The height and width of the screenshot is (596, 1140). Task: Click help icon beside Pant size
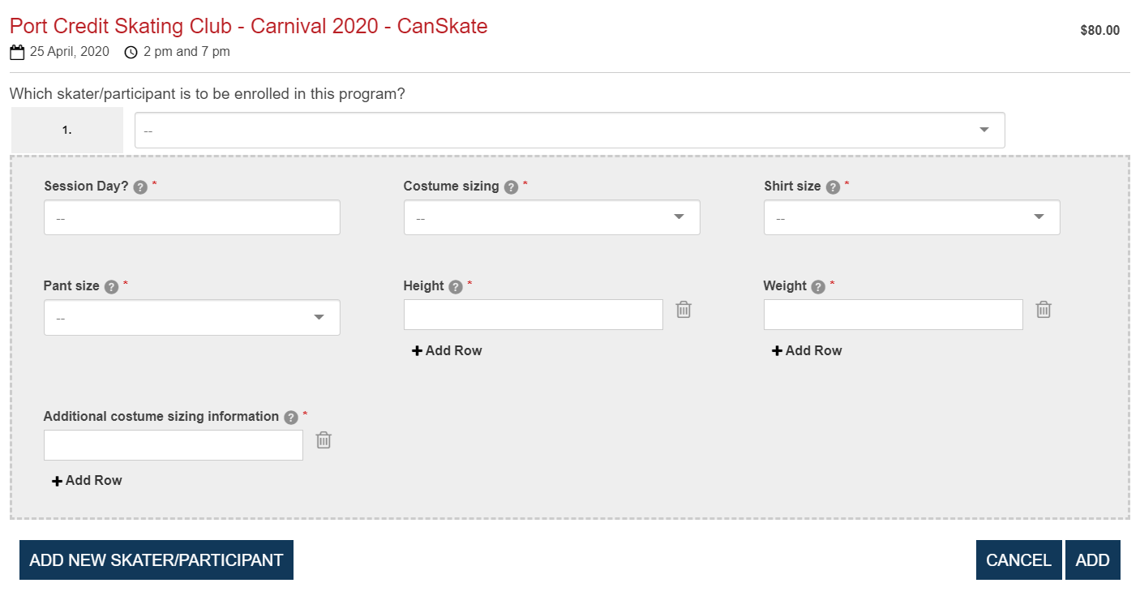112,287
